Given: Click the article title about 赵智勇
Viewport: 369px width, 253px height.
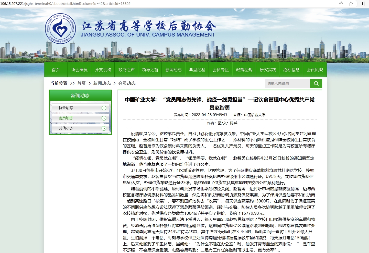Looking at the screenshot, I should click(220, 103).
